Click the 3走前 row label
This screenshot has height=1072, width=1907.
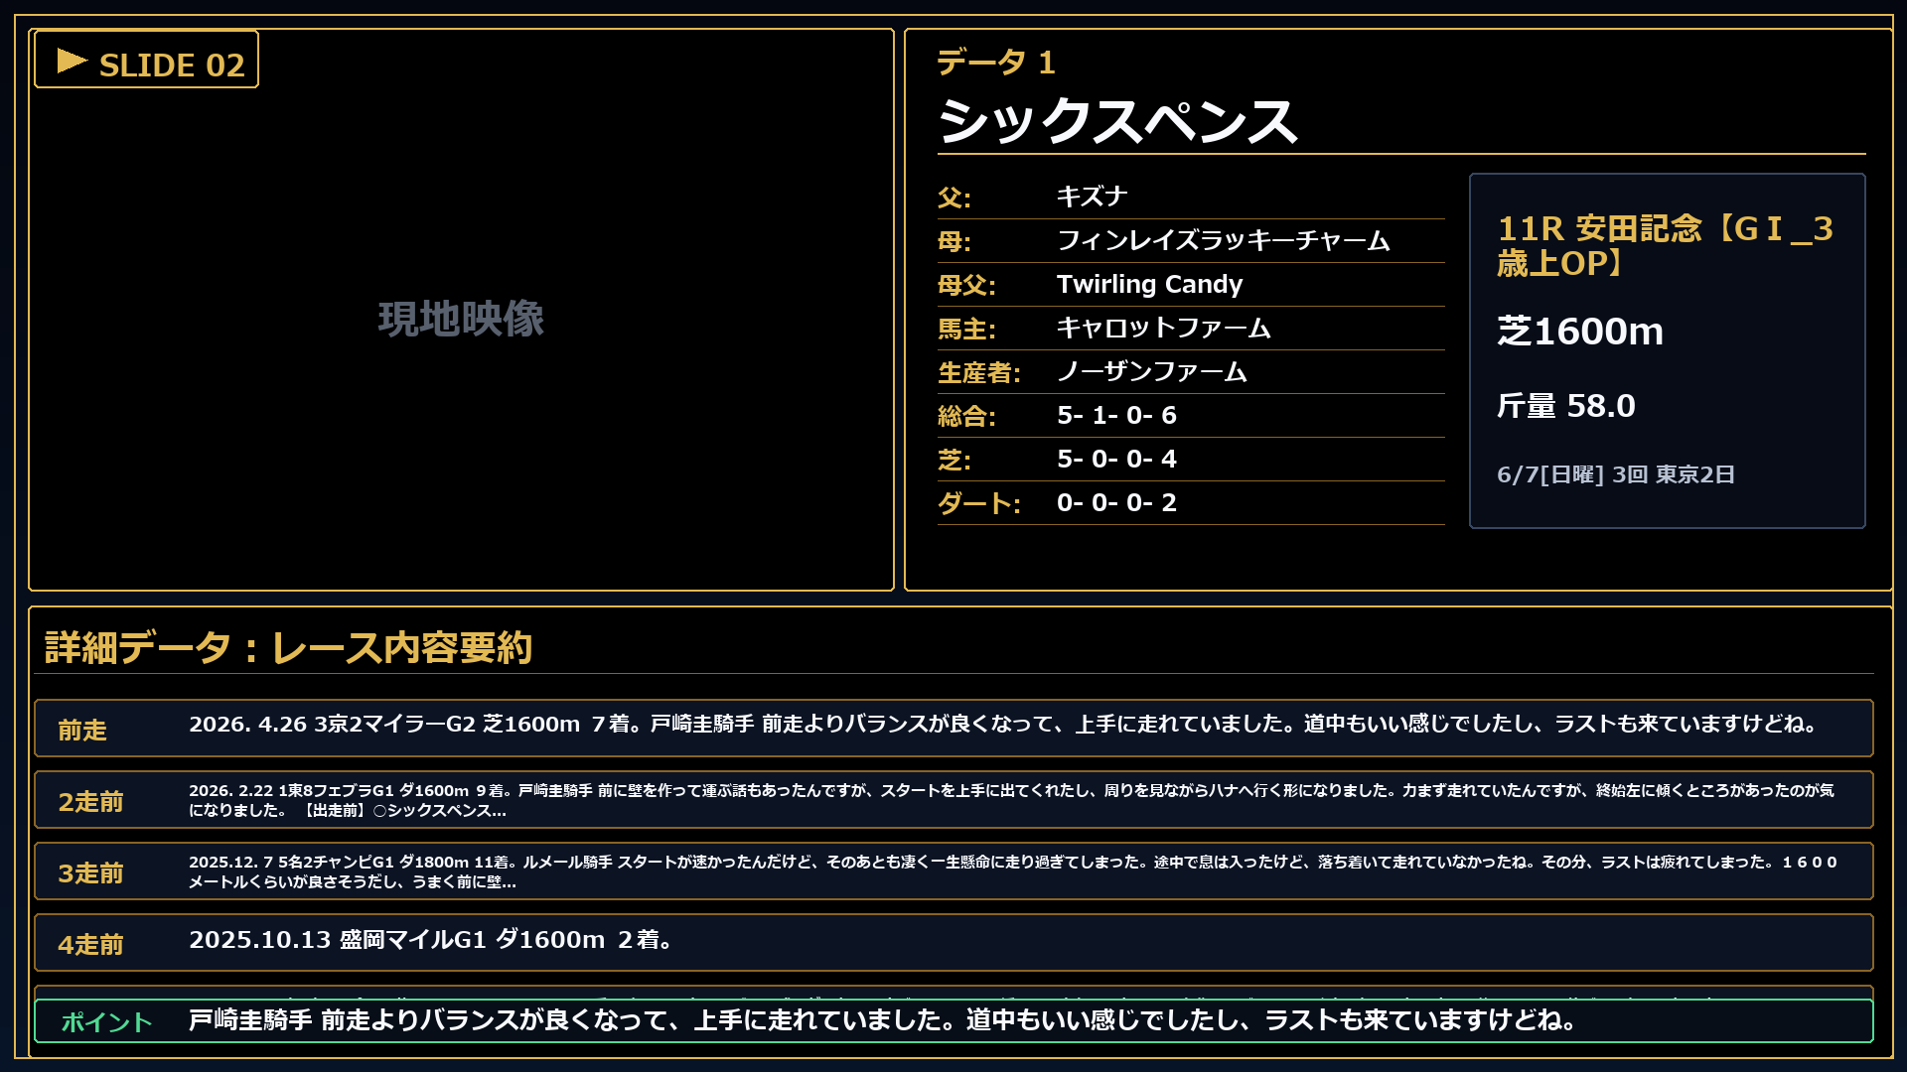click(x=90, y=872)
